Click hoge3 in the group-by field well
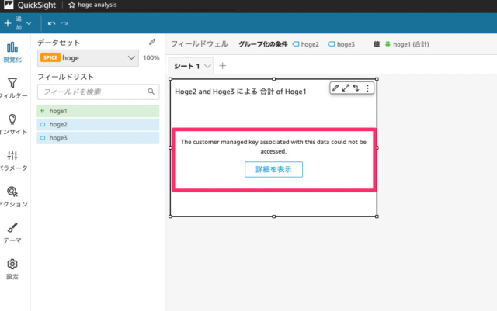This screenshot has height=311, width=497. coord(342,44)
